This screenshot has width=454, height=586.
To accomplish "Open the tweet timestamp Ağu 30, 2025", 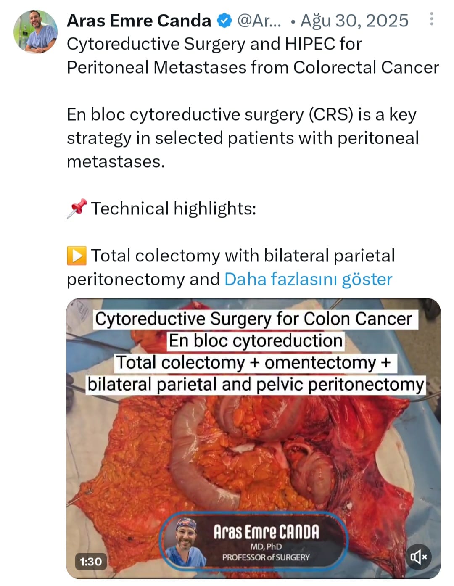I will click(354, 21).
